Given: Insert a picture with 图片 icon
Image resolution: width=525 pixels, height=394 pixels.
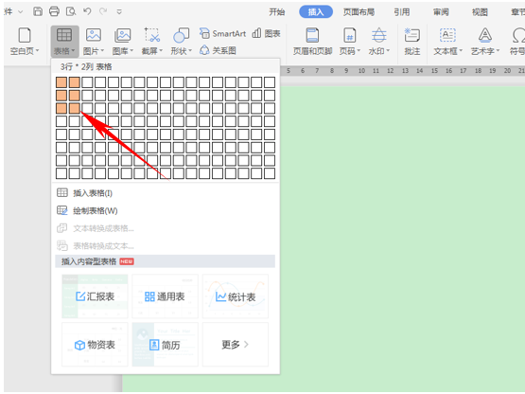Looking at the screenshot, I should (x=94, y=35).
